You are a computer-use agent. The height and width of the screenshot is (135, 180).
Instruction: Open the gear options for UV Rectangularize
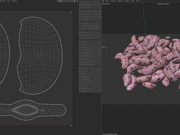pos(100,53)
